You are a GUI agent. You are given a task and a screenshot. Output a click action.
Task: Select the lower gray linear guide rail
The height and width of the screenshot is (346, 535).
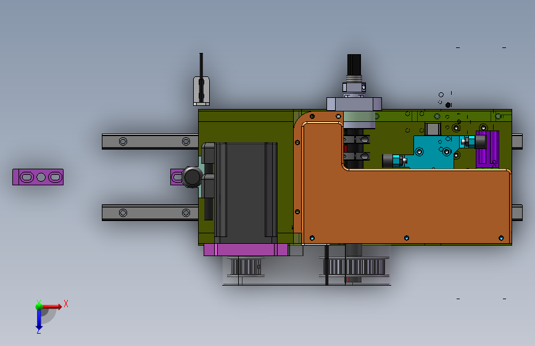pyautogui.click(x=150, y=213)
